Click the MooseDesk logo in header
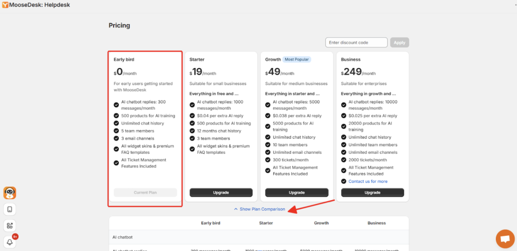Viewport: 517px width, 251px height. coord(5,5)
